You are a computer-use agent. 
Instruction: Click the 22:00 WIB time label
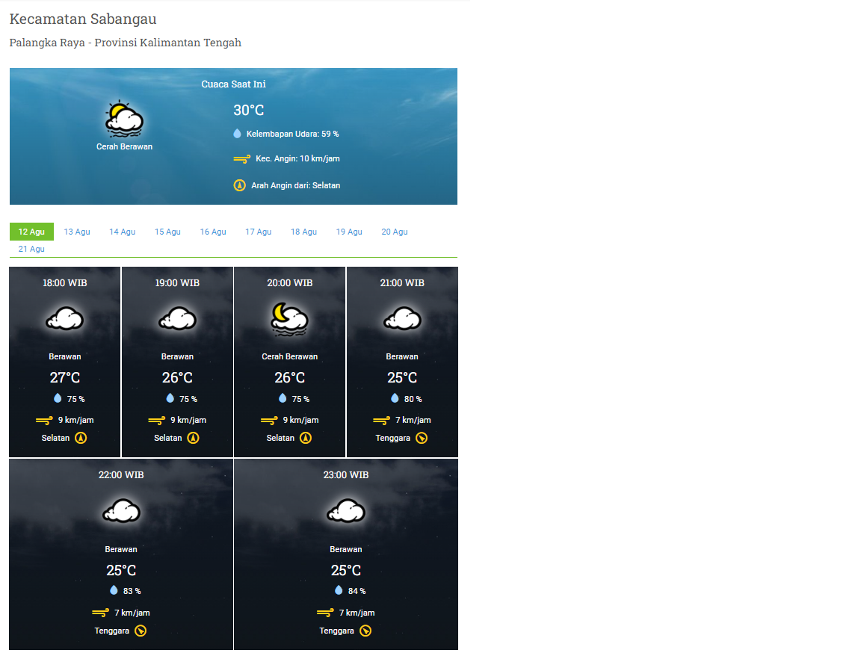coord(121,475)
